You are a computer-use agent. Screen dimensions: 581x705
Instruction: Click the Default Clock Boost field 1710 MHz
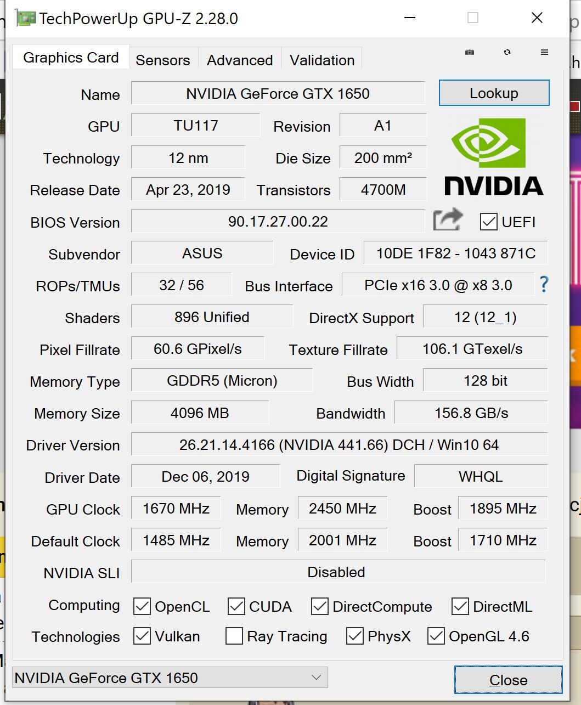tap(503, 540)
